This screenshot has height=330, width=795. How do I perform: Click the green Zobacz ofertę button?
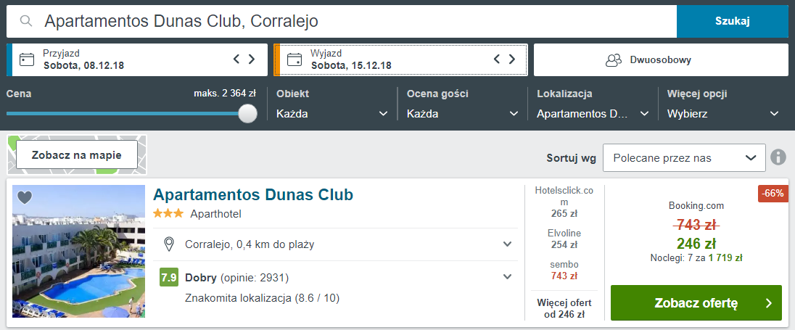pos(696,303)
